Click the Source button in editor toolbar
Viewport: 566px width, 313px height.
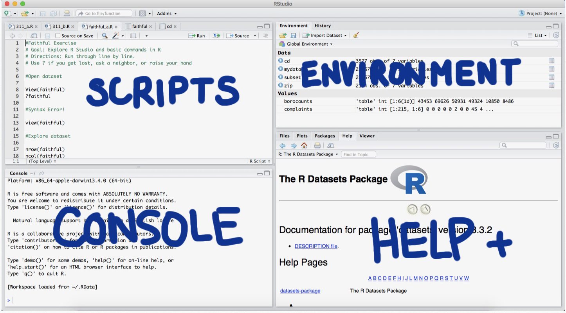(x=238, y=36)
